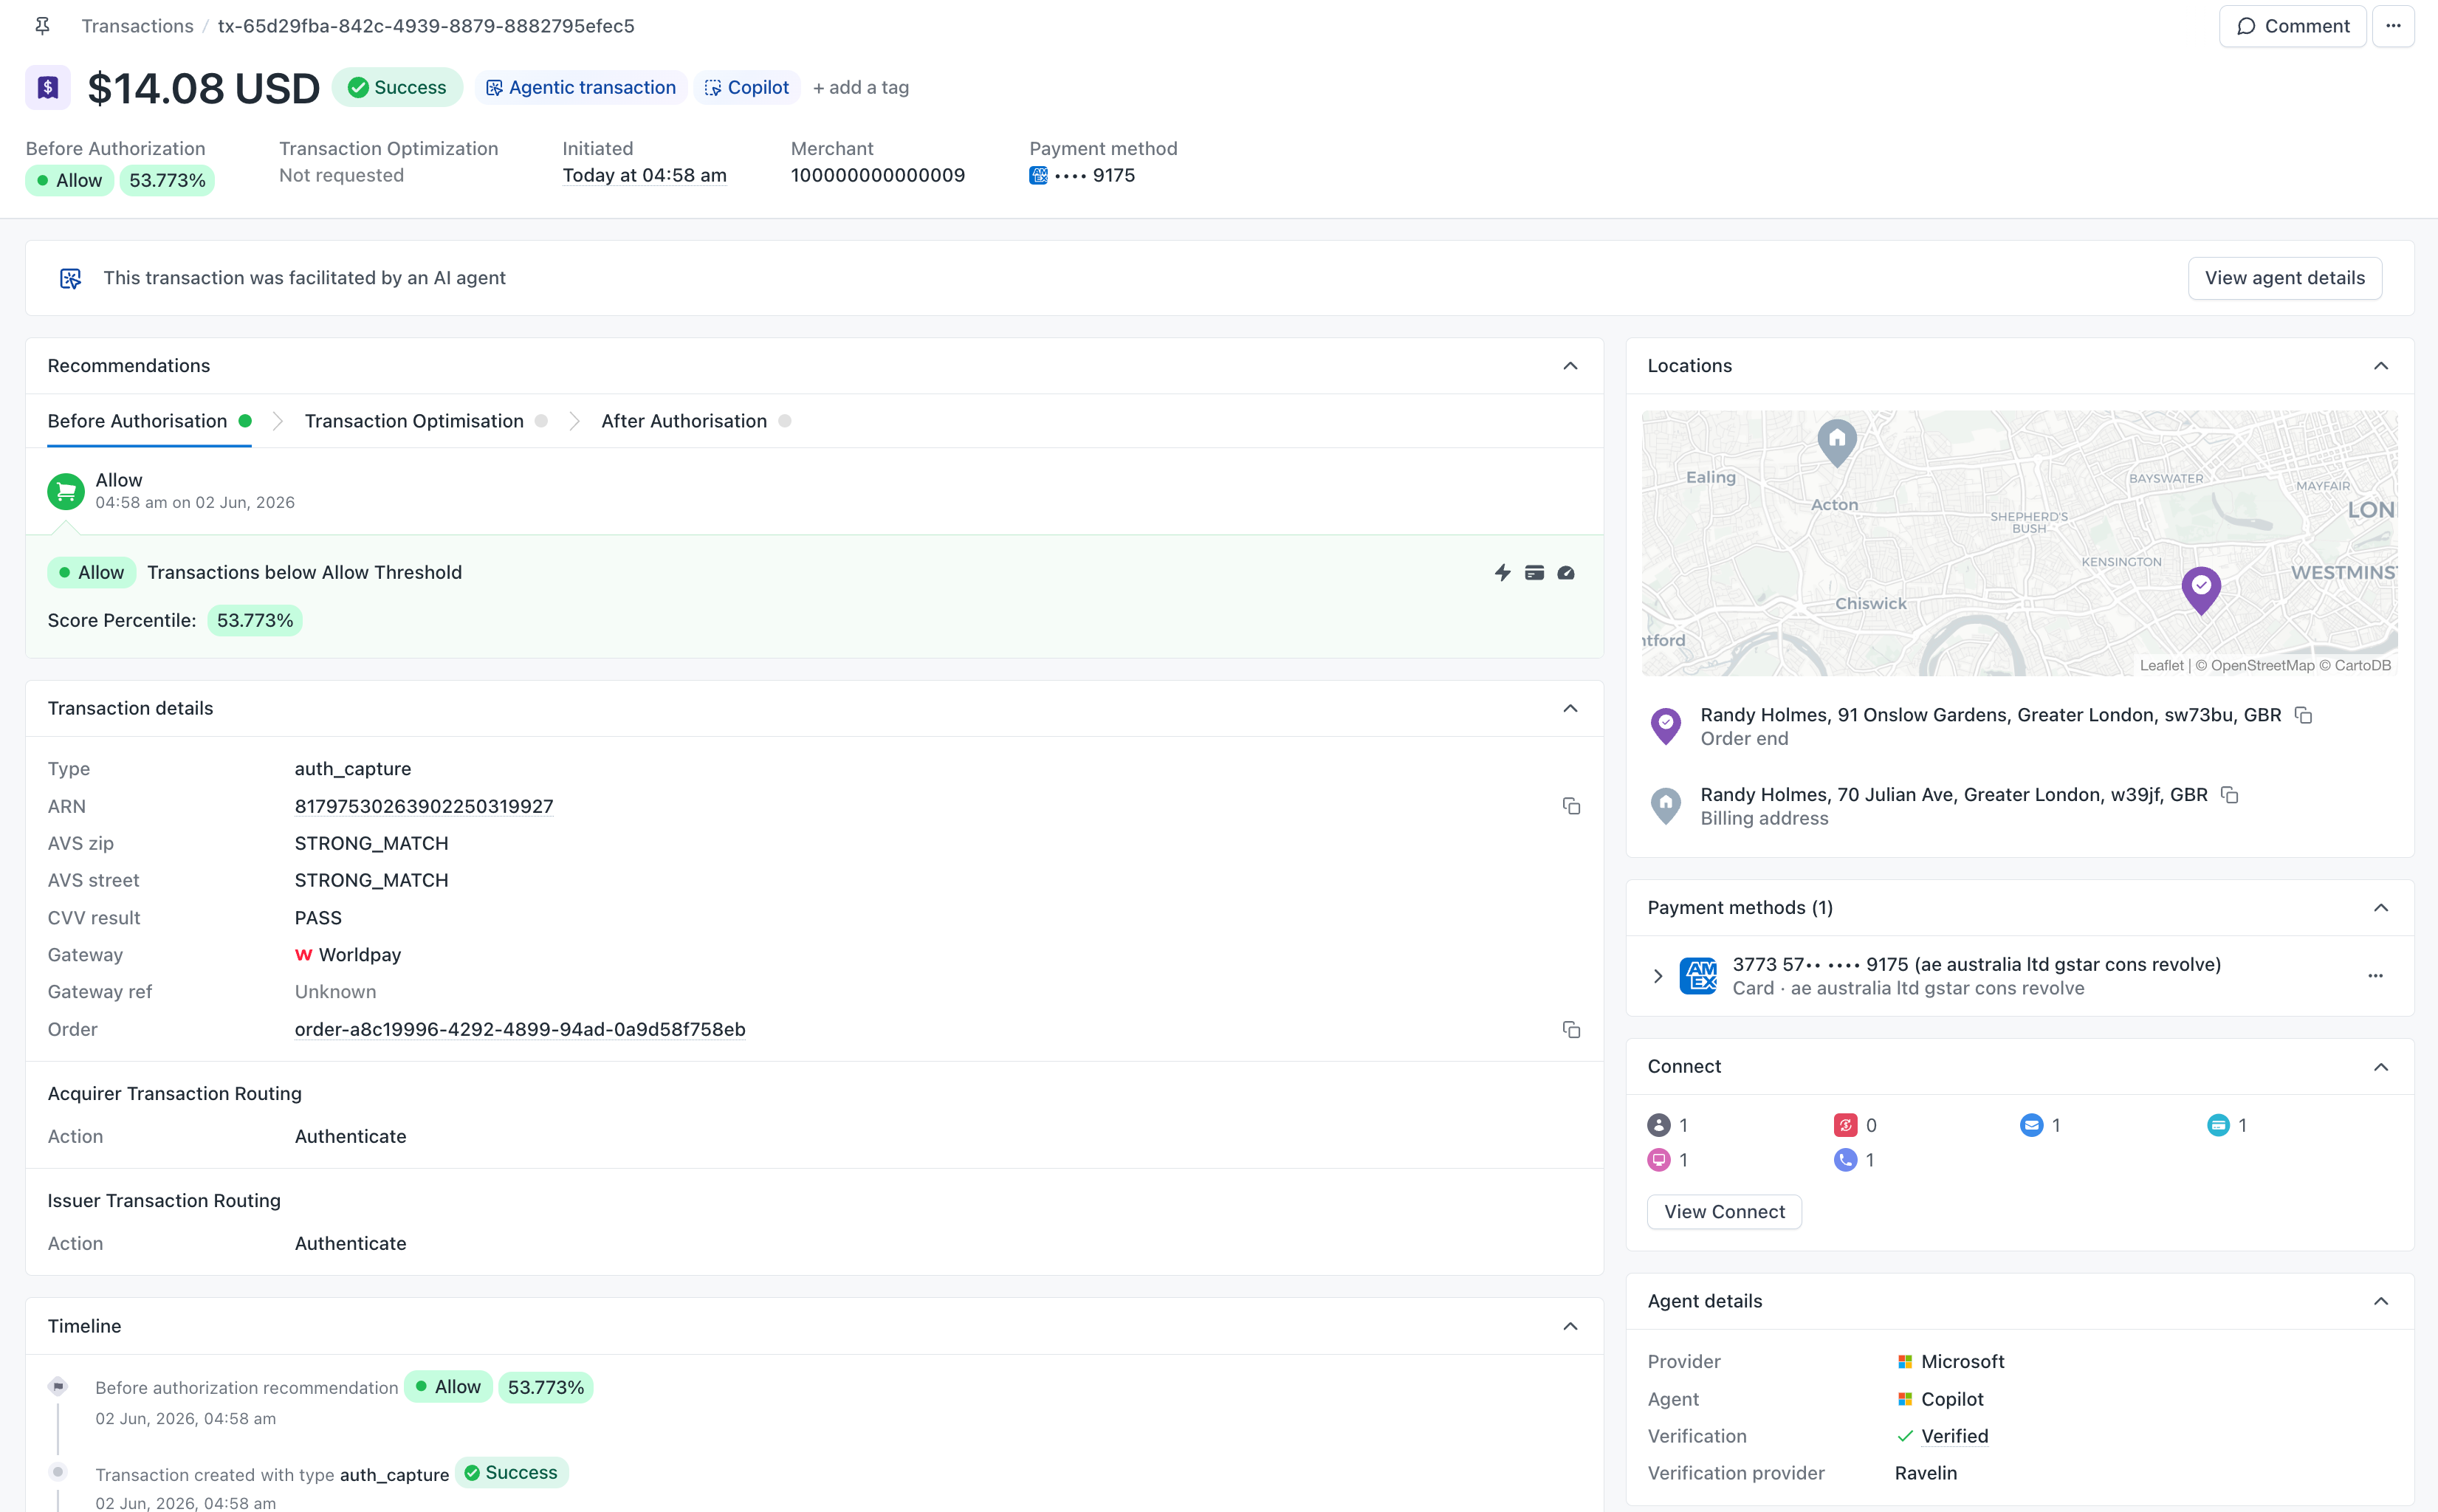Click merchant ID 100000000000009
This screenshot has height=1512, width=2438.
click(877, 176)
